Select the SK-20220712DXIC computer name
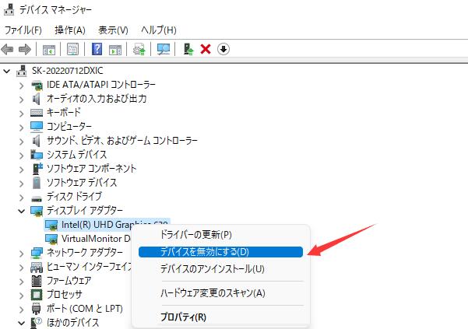 (x=68, y=71)
